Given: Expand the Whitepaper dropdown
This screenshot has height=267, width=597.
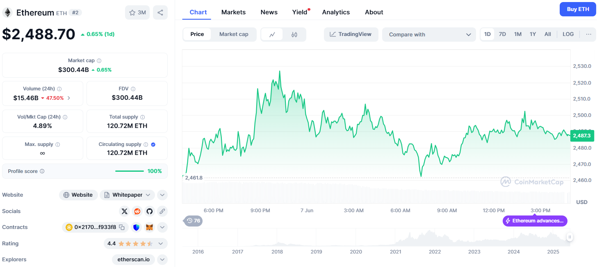Looking at the screenshot, I should [x=128, y=195].
